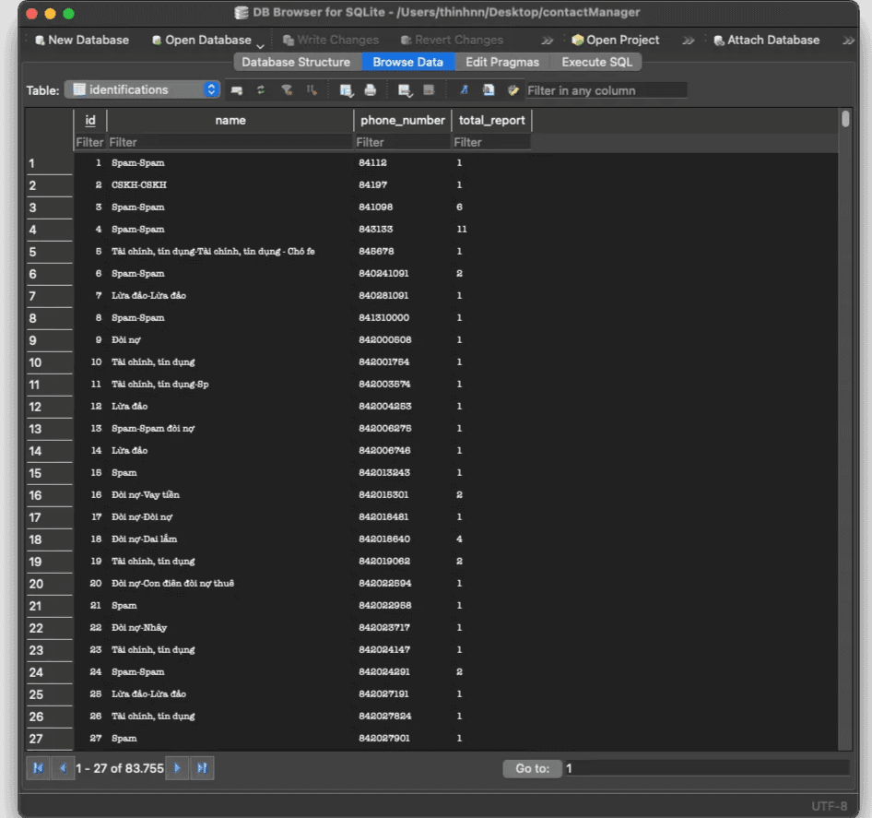Go to next page of records

(177, 768)
